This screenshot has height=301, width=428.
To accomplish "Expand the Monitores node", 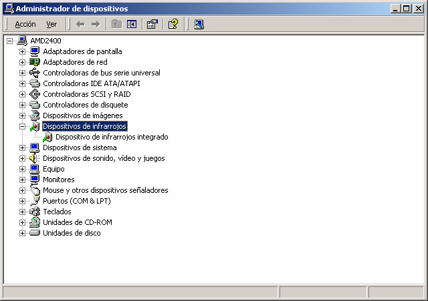I will [22, 180].
